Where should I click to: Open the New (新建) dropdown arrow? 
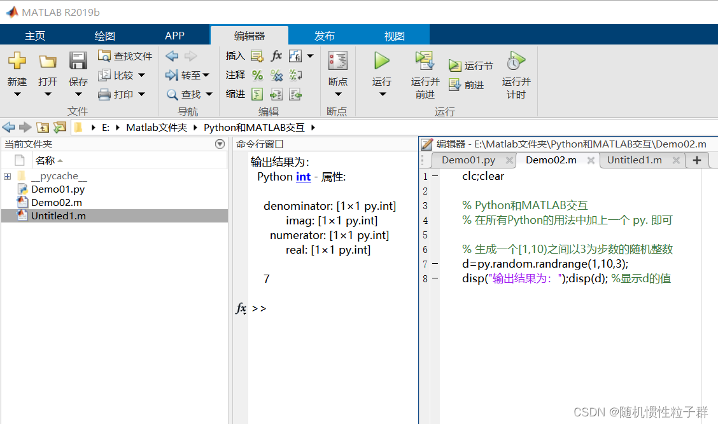pyautogui.click(x=17, y=94)
